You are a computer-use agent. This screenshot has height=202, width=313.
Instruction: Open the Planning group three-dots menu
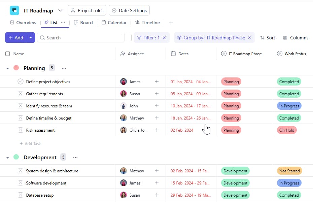coord(64,68)
